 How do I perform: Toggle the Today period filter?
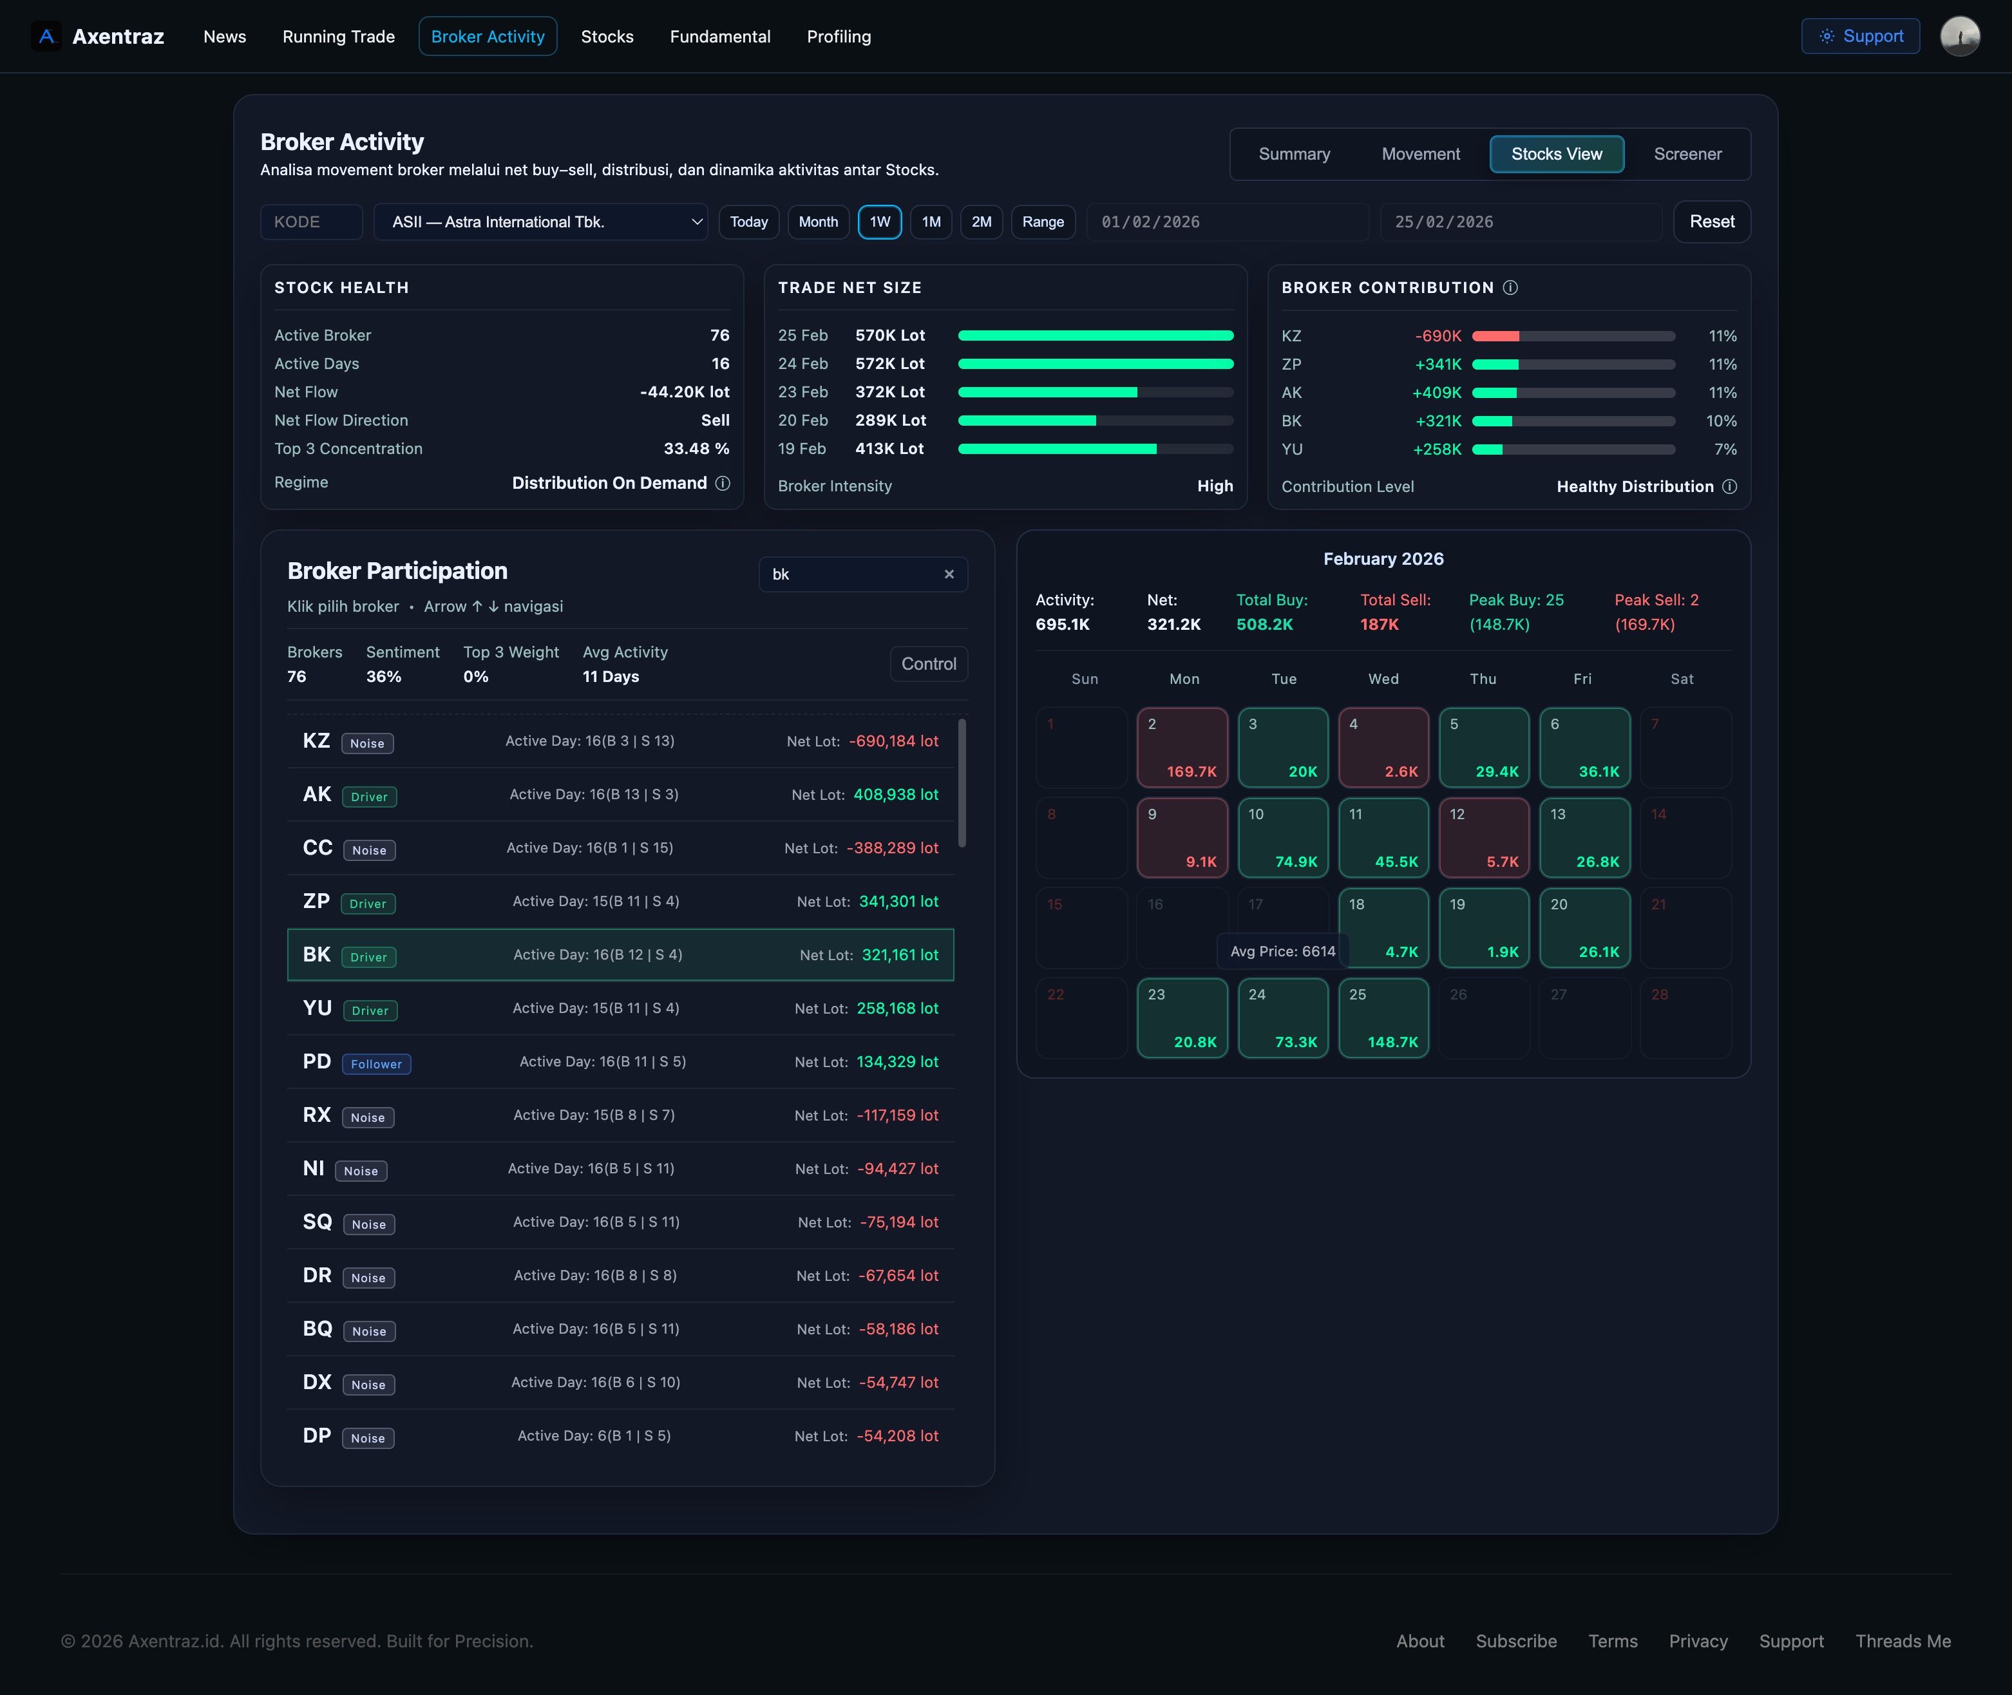click(x=748, y=222)
